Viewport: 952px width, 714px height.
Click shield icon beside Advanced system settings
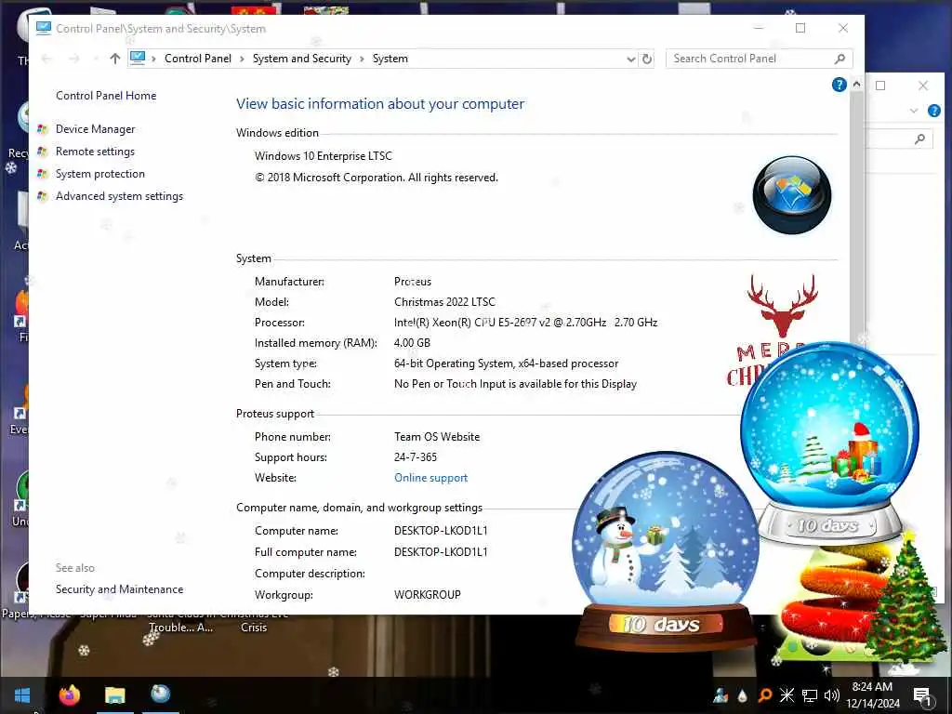(x=42, y=196)
